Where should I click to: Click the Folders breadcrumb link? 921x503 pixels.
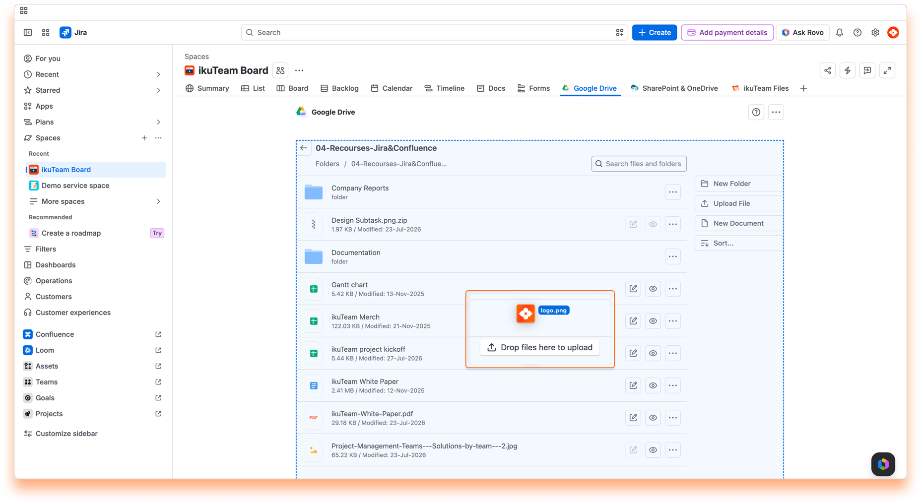pos(328,164)
